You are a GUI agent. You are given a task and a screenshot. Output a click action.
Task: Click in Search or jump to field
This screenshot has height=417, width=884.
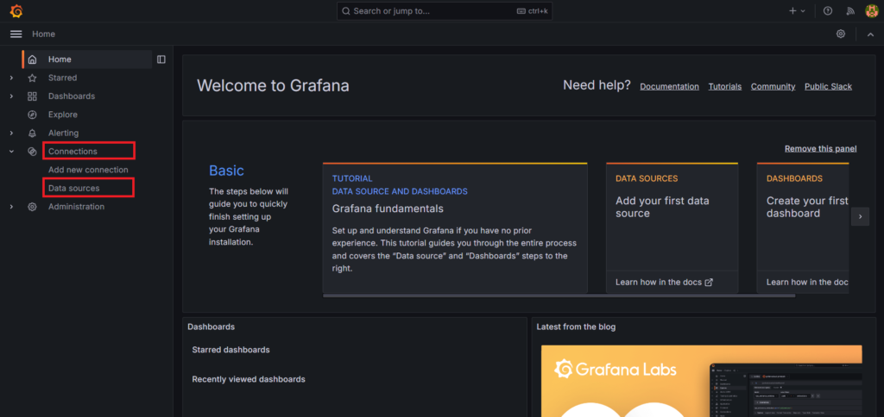coord(445,10)
